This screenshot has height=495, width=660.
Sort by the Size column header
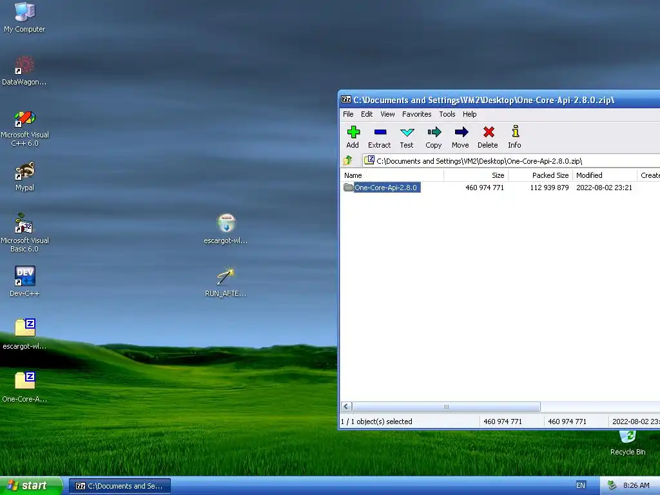click(476, 175)
